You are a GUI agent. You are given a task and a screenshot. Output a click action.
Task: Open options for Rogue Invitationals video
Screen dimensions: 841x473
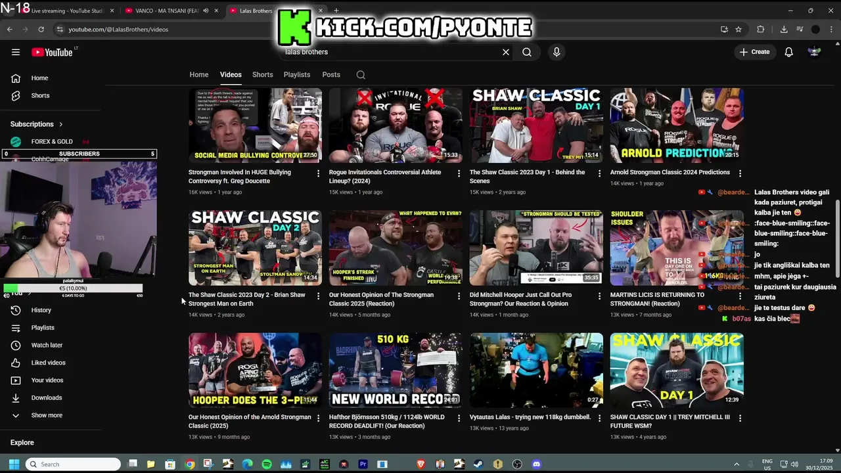[459, 173]
